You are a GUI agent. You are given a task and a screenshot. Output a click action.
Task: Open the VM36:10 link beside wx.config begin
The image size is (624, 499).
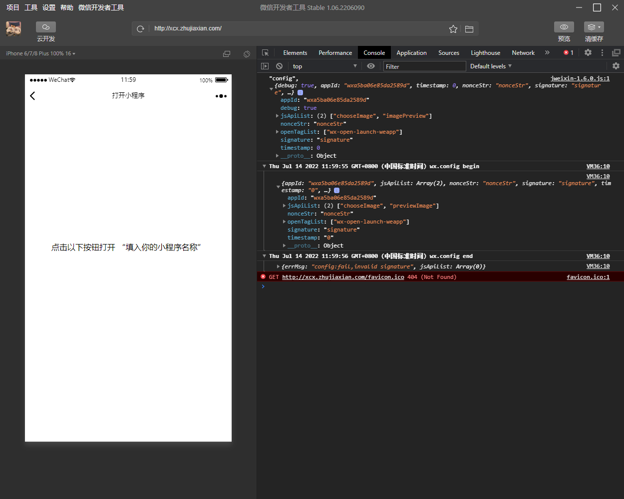coord(598,166)
